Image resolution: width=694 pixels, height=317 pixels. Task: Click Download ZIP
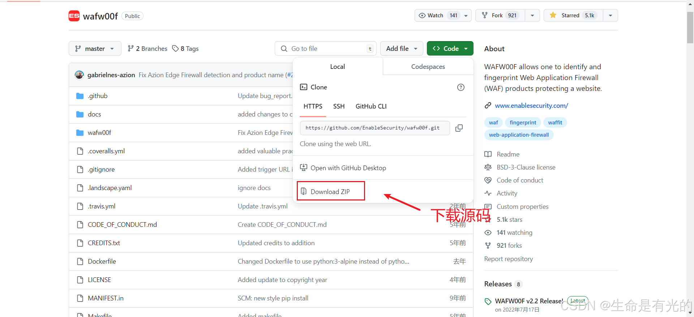(x=330, y=191)
